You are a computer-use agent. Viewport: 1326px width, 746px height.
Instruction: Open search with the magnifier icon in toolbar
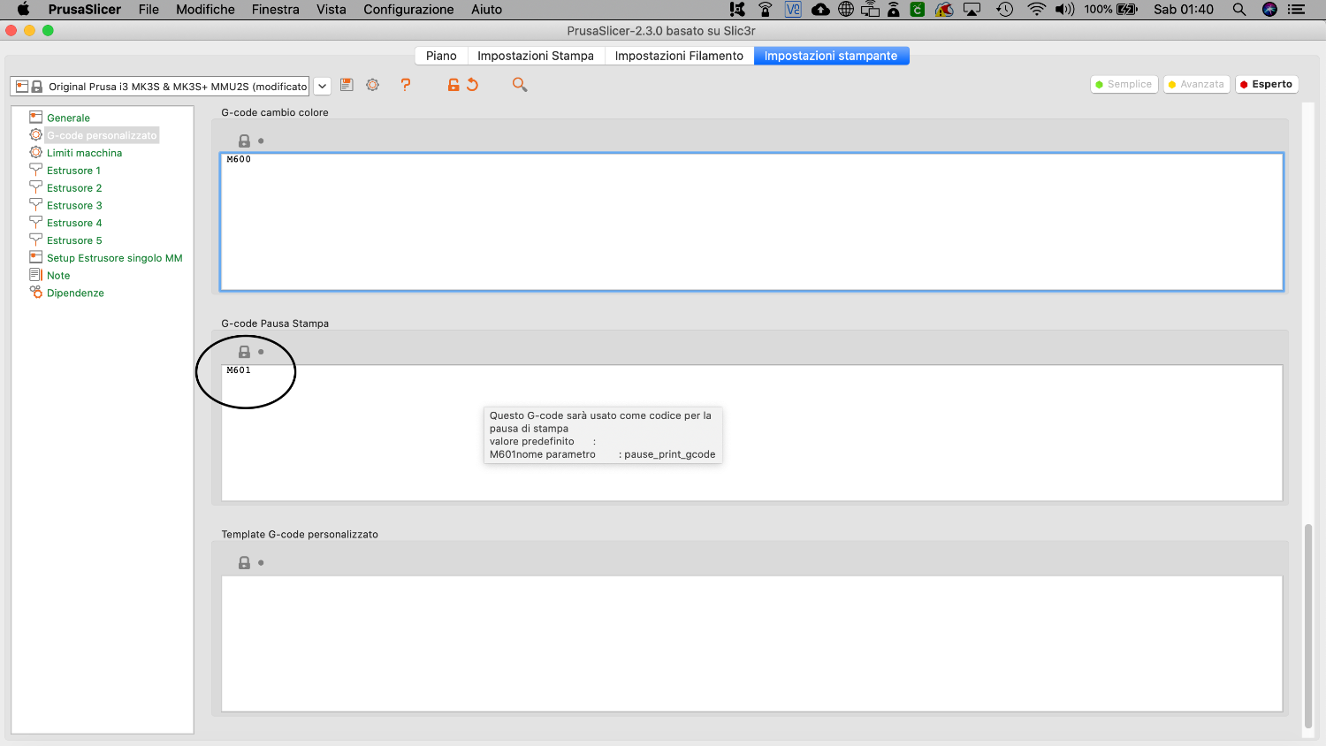(x=520, y=85)
